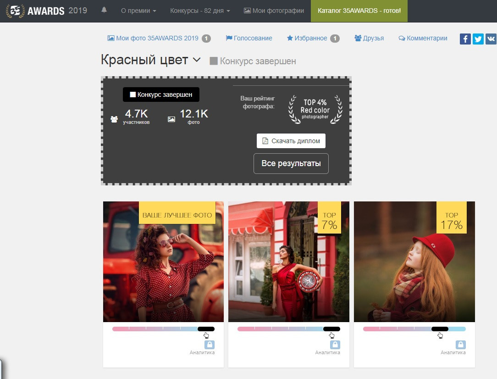Image resolution: width=497 pixels, height=379 pixels.
Task: Open locked Analytics under TOP 17% photo
Action: (x=460, y=345)
